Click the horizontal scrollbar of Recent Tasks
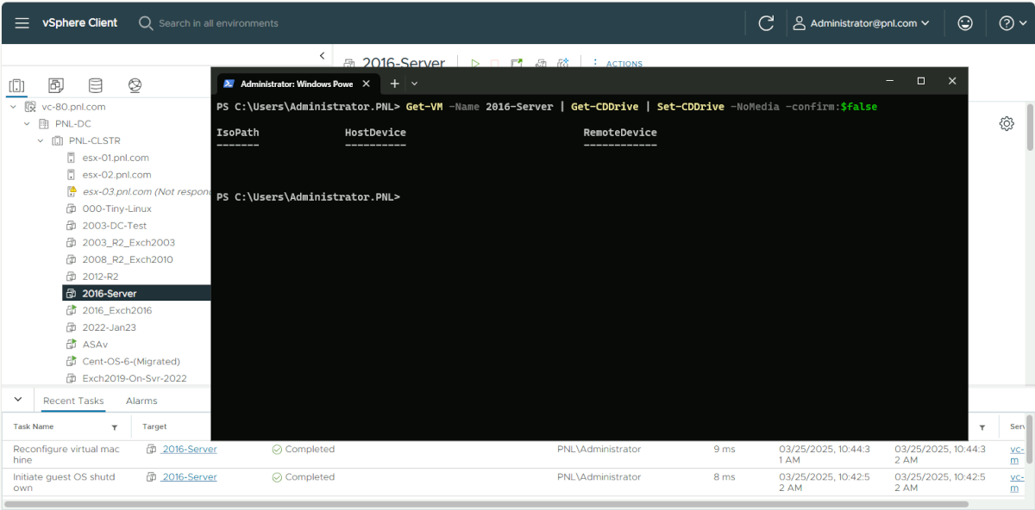This screenshot has height=510, width=1035. [486, 504]
